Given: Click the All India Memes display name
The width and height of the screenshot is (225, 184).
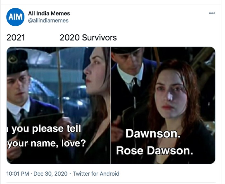Looking at the screenshot, I should coord(49,13).
